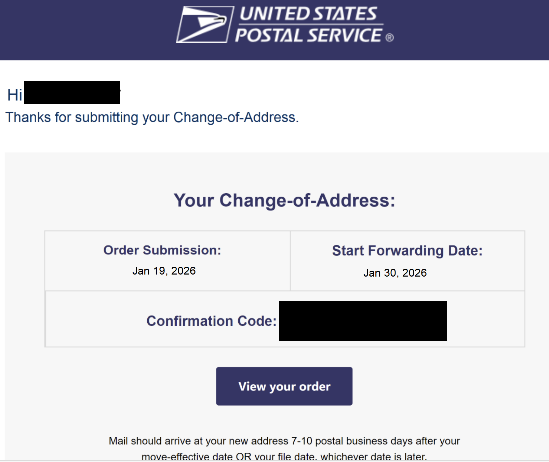Click the blacked-out recipient name

click(x=72, y=92)
